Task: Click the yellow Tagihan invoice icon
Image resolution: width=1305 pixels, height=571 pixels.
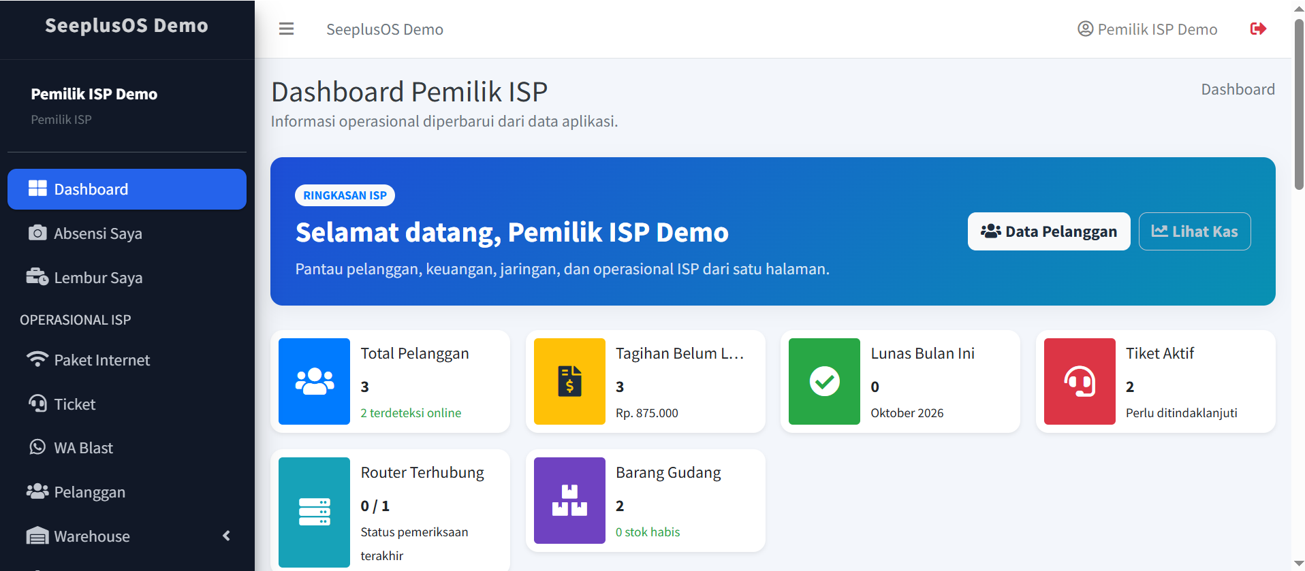Action: pyautogui.click(x=569, y=381)
